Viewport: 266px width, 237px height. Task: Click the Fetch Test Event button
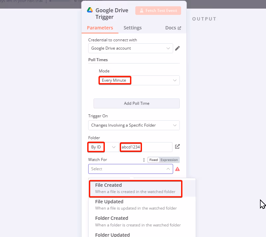[158, 11]
